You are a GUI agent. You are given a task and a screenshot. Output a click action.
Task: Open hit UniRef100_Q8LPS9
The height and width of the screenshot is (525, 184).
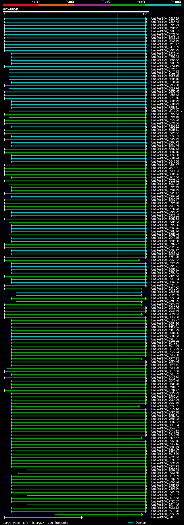pyautogui.click(x=165, y=19)
